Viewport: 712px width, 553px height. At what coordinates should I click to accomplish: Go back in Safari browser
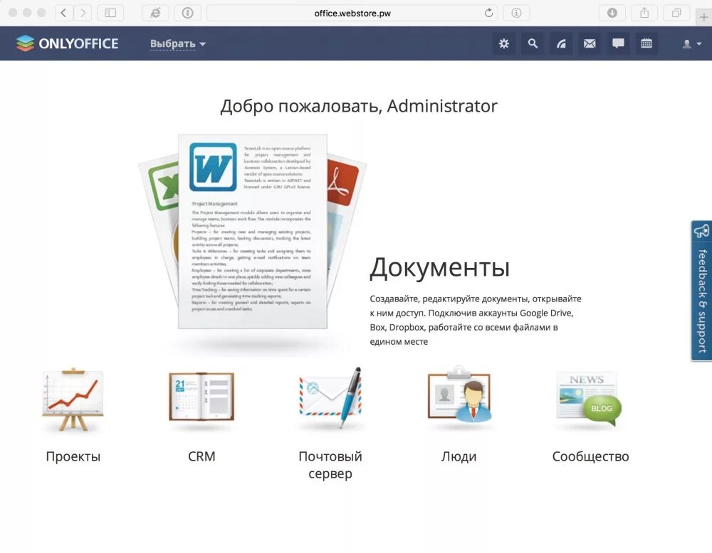[x=64, y=13]
